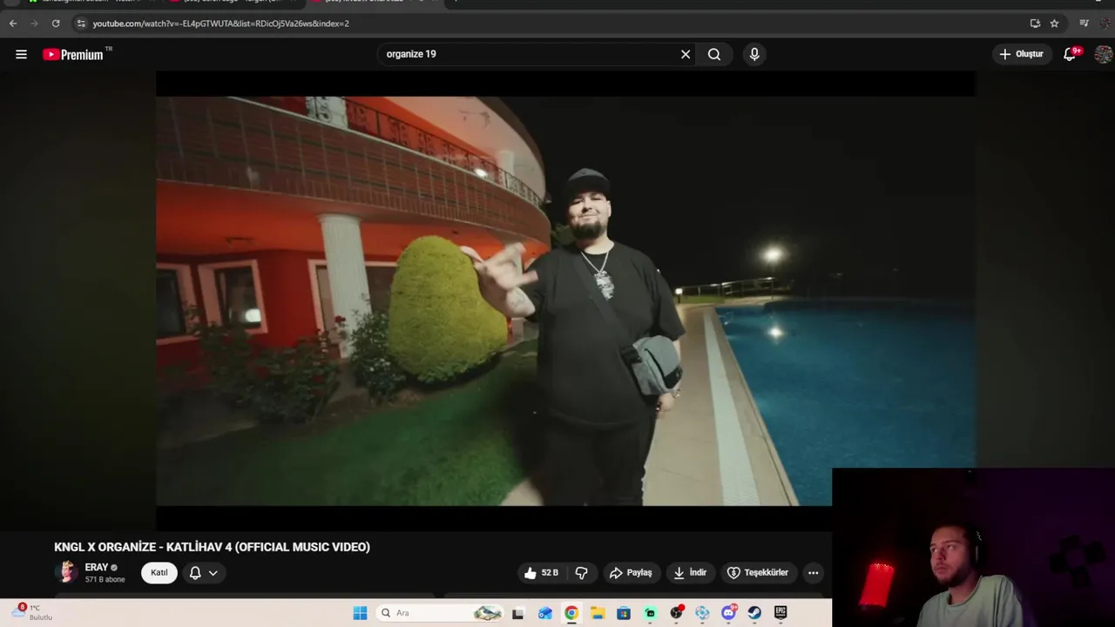Reload the page

[56, 24]
